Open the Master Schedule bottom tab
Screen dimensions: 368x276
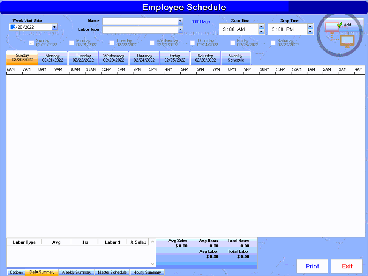point(112,272)
